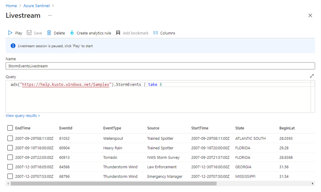
Task: Click the info icon in paused banner
Action: pos(13,46)
